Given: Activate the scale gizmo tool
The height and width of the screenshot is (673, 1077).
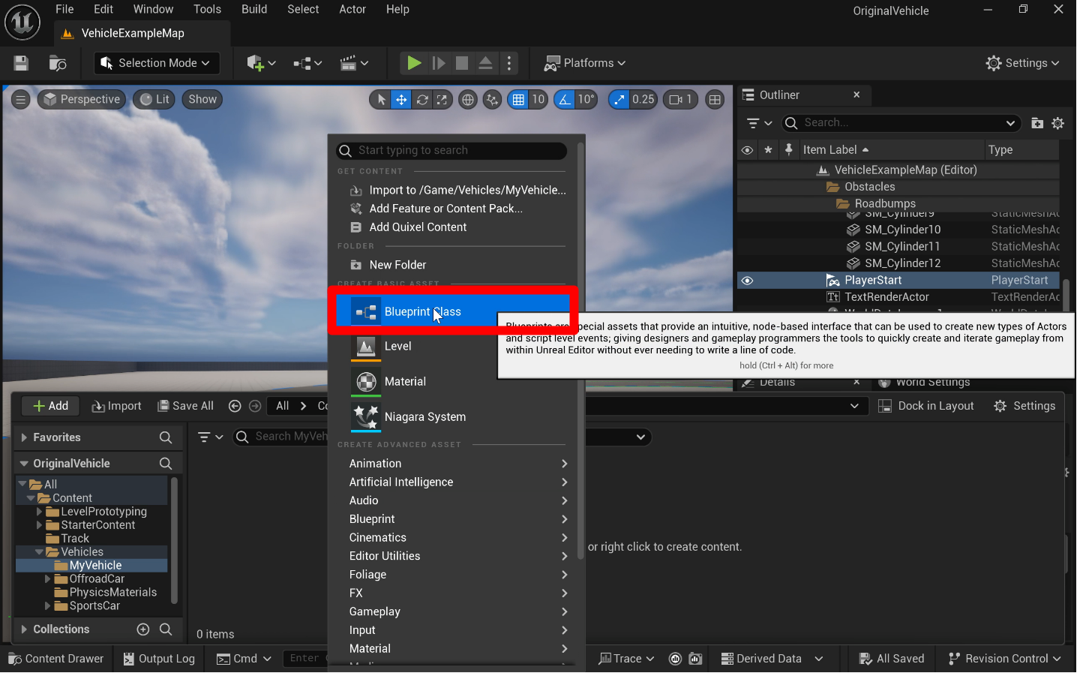Looking at the screenshot, I should click(442, 99).
